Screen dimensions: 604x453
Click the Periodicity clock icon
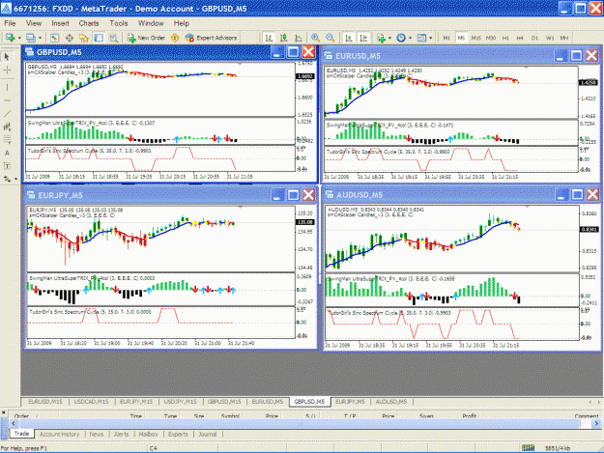coord(401,38)
